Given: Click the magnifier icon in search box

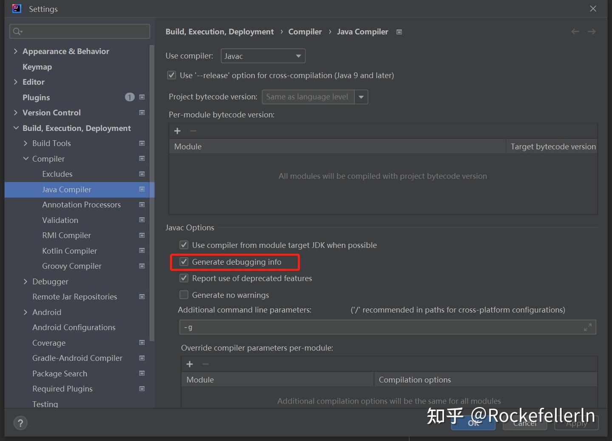Looking at the screenshot, I should (x=17, y=31).
